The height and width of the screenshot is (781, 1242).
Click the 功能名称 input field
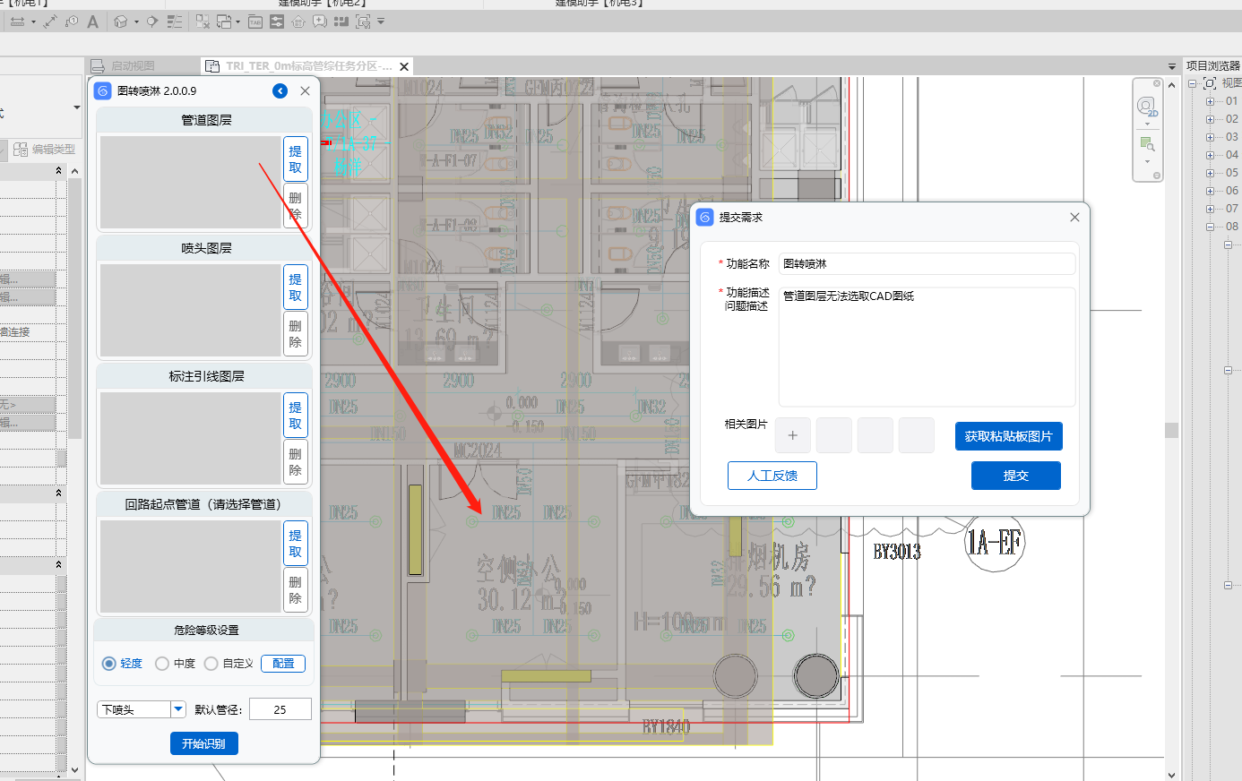coord(927,264)
